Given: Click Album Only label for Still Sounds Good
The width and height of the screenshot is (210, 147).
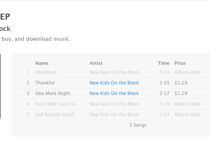Looking at the screenshot, I should point(187,115).
